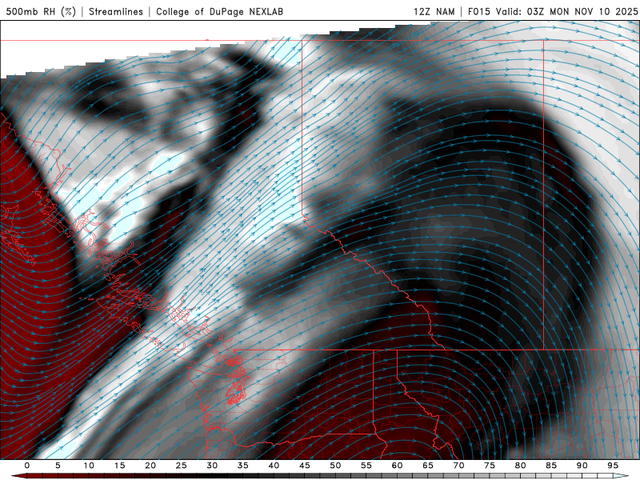Click the "Streamlines" header text
The width and height of the screenshot is (640, 480).
[116, 11]
